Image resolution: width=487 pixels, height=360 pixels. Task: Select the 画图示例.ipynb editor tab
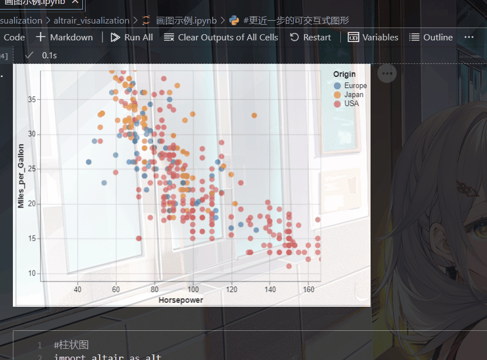coord(38,2)
